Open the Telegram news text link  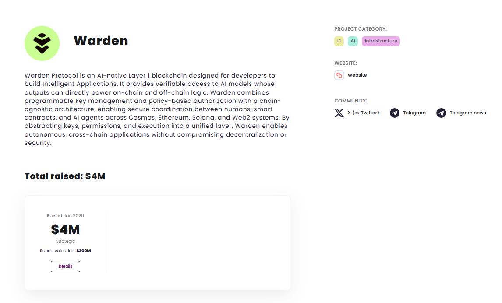pyautogui.click(x=467, y=113)
